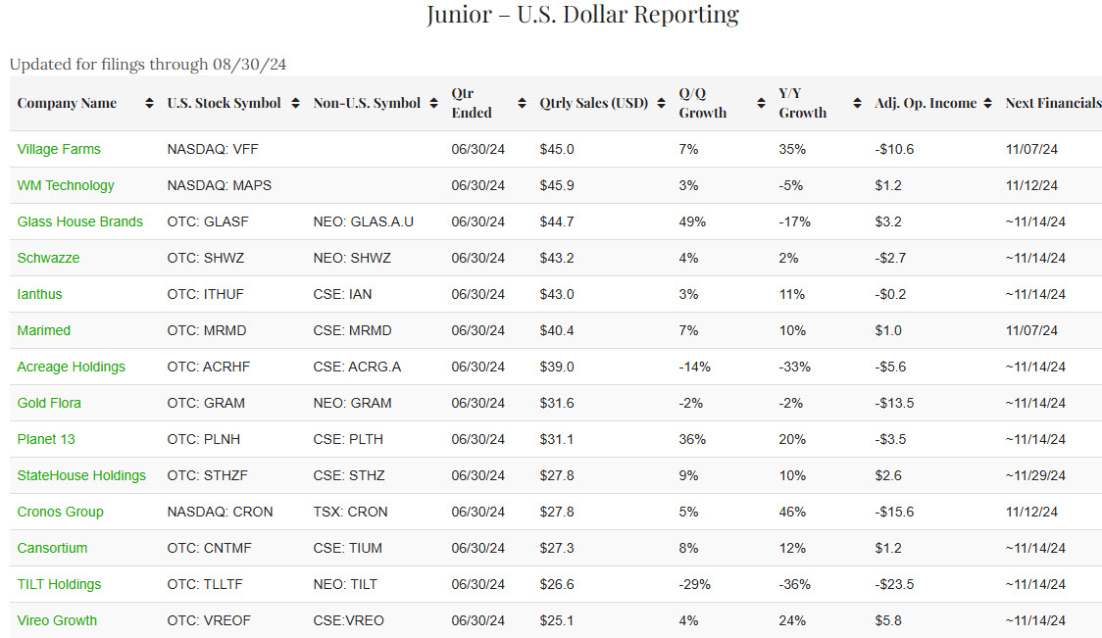Click Y/Y Growth sort arrows
Image resolution: width=1102 pixels, height=638 pixels.
[857, 103]
